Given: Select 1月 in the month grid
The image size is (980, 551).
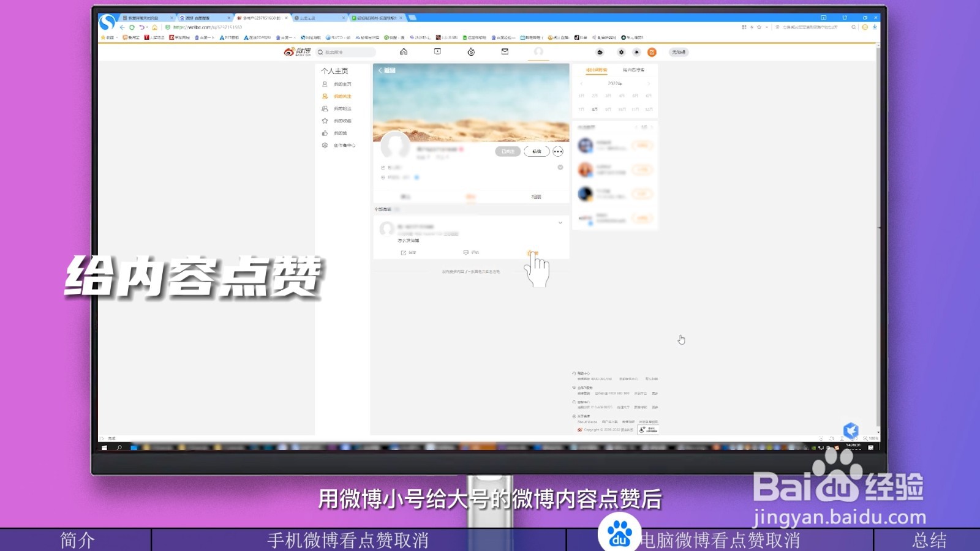Looking at the screenshot, I should pos(581,96).
